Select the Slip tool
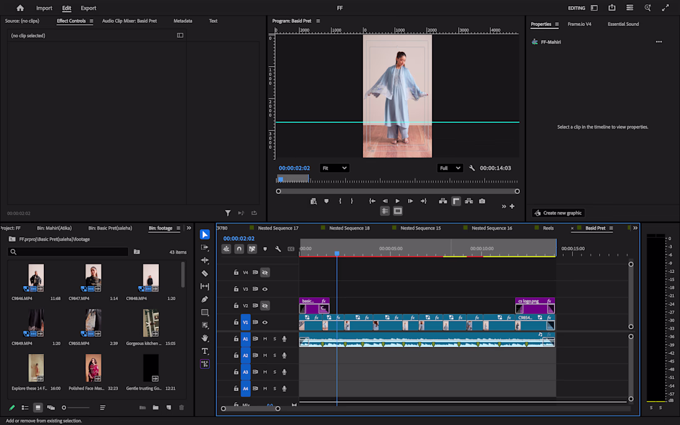 click(205, 287)
